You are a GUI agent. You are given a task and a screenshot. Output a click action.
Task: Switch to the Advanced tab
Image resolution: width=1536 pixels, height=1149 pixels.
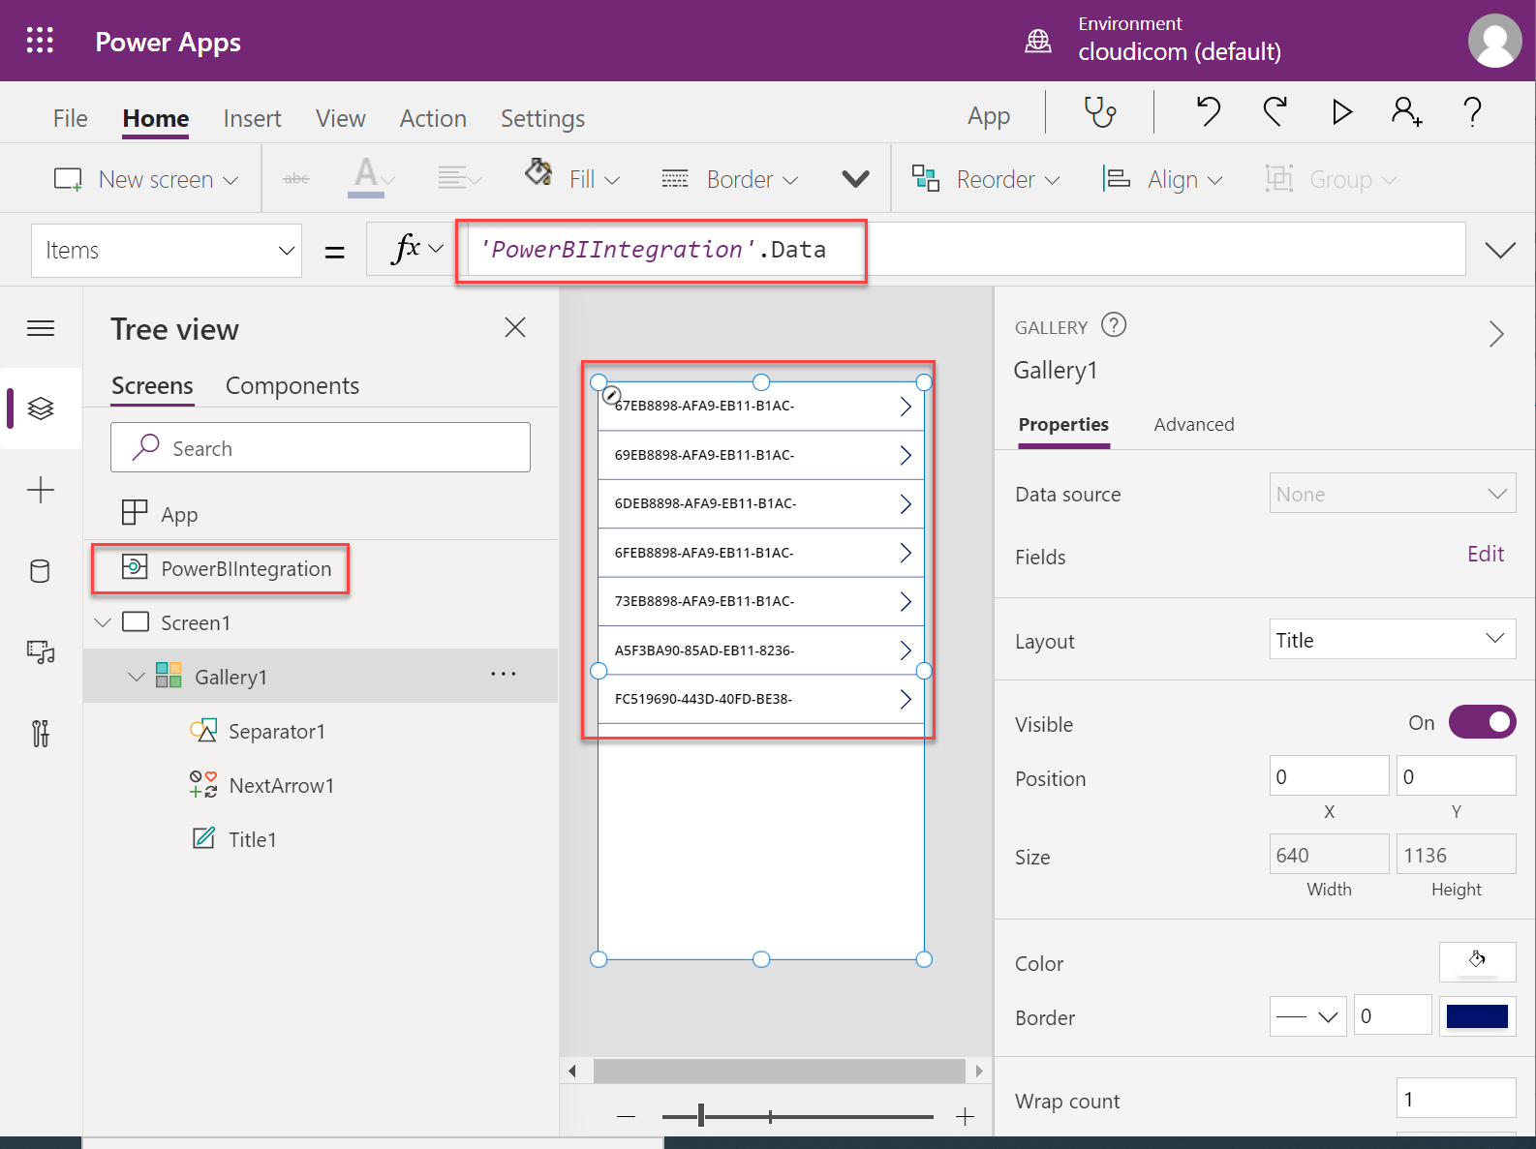pyautogui.click(x=1193, y=424)
